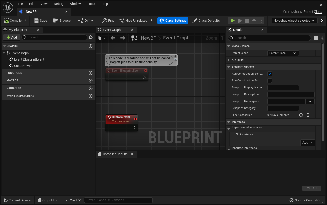Click My Blueprint search field

tap(54, 37)
